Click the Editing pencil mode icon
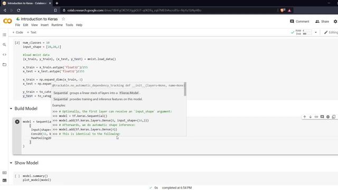This screenshot has width=338, height=190. [x=326, y=32]
